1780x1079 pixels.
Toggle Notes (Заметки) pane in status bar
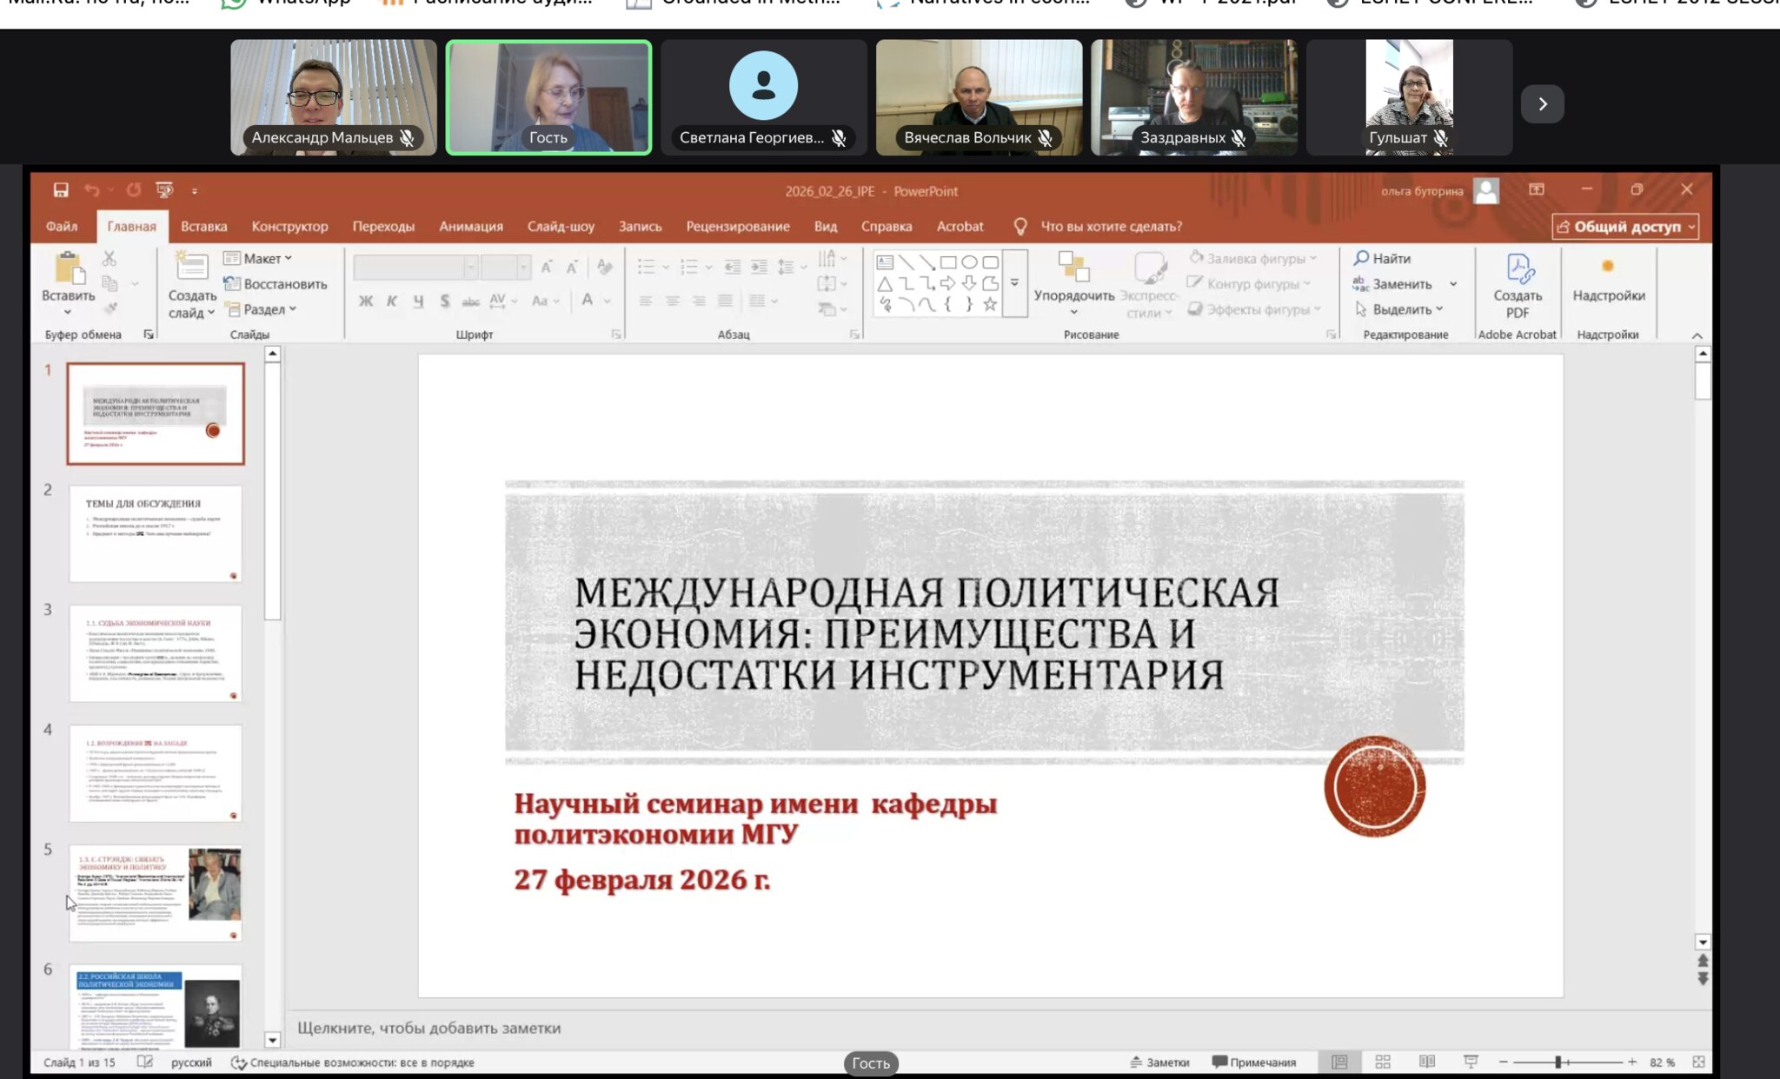[x=1159, y=1062]
